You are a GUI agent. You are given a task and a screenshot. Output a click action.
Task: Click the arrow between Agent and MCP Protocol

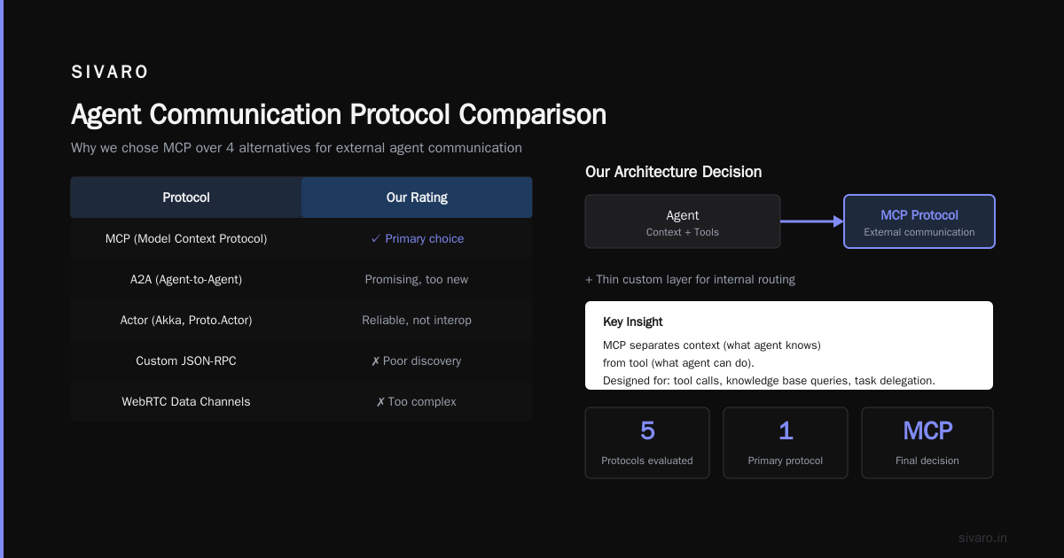(812, 221)
